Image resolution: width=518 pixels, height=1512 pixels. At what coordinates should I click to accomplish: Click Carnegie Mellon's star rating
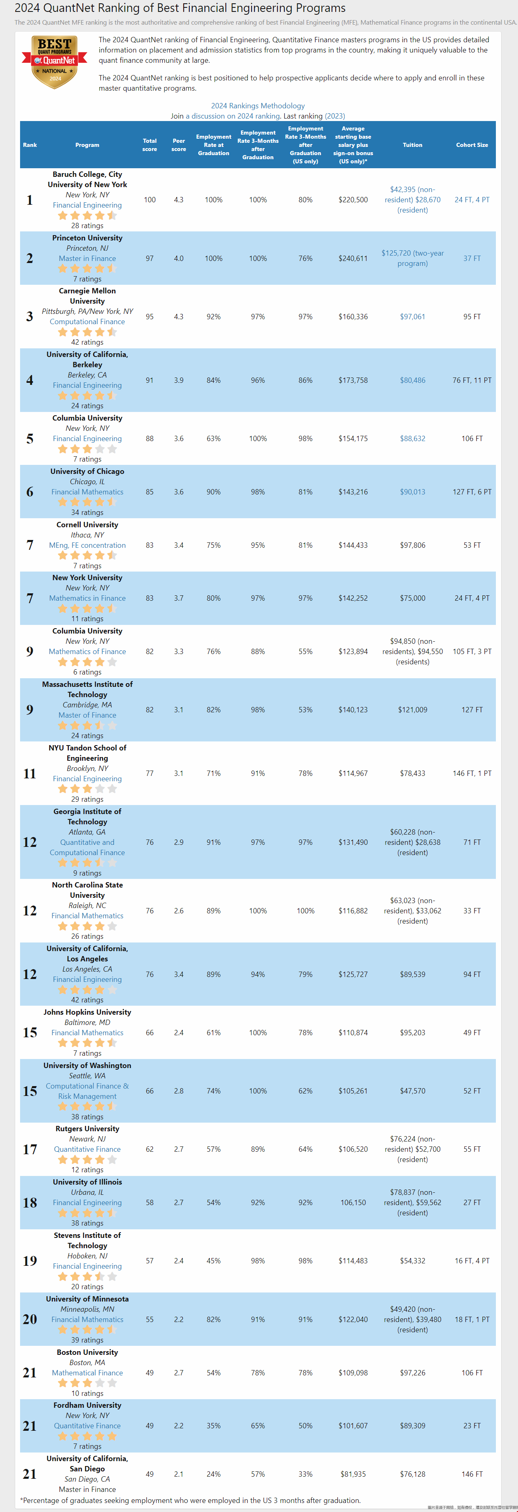click(87, 332)
